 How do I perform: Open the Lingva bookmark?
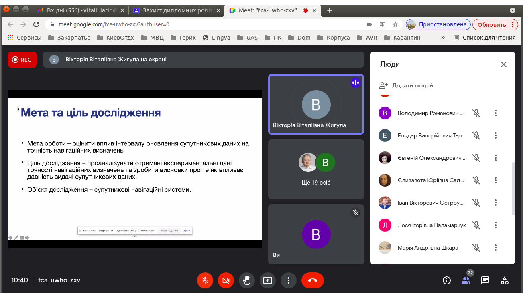tap(216, 38)
